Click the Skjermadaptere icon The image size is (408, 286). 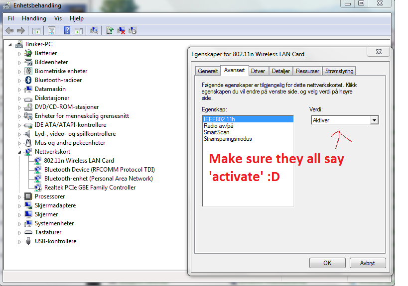point(28,205)
